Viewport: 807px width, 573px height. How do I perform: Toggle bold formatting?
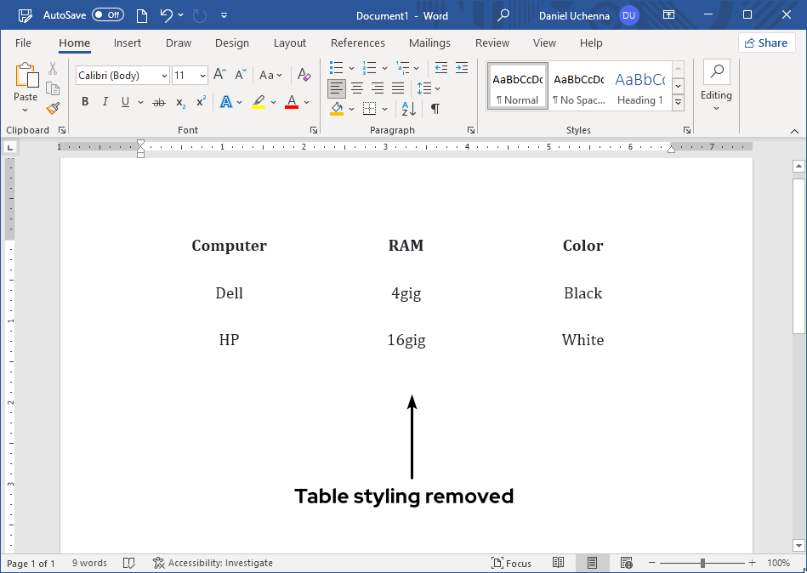pyautogui.click(x=84, y=101)
